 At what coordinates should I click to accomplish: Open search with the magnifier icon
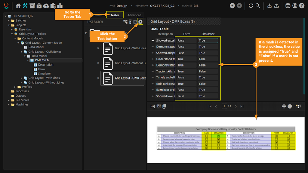(258, 6)
